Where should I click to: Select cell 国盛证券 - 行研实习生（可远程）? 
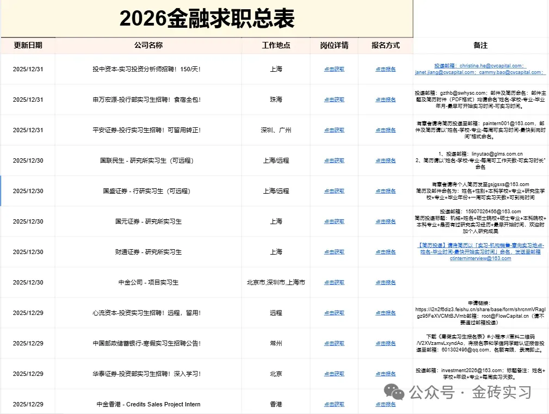pos(147,191)
